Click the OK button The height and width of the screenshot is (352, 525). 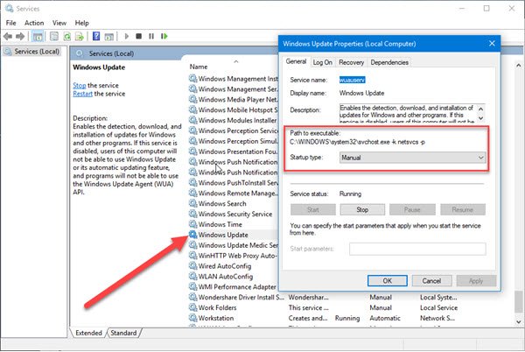click(x=388, y=281)
